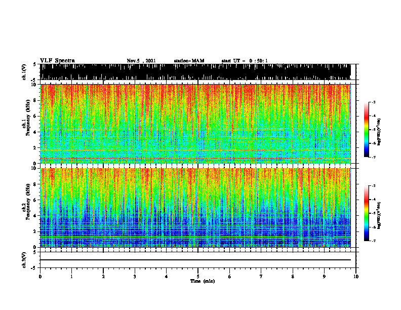The height and width of the screenshot is (310, 401).
Task: Click the time axis tick label "9"
Action: (x=324, y=277)
